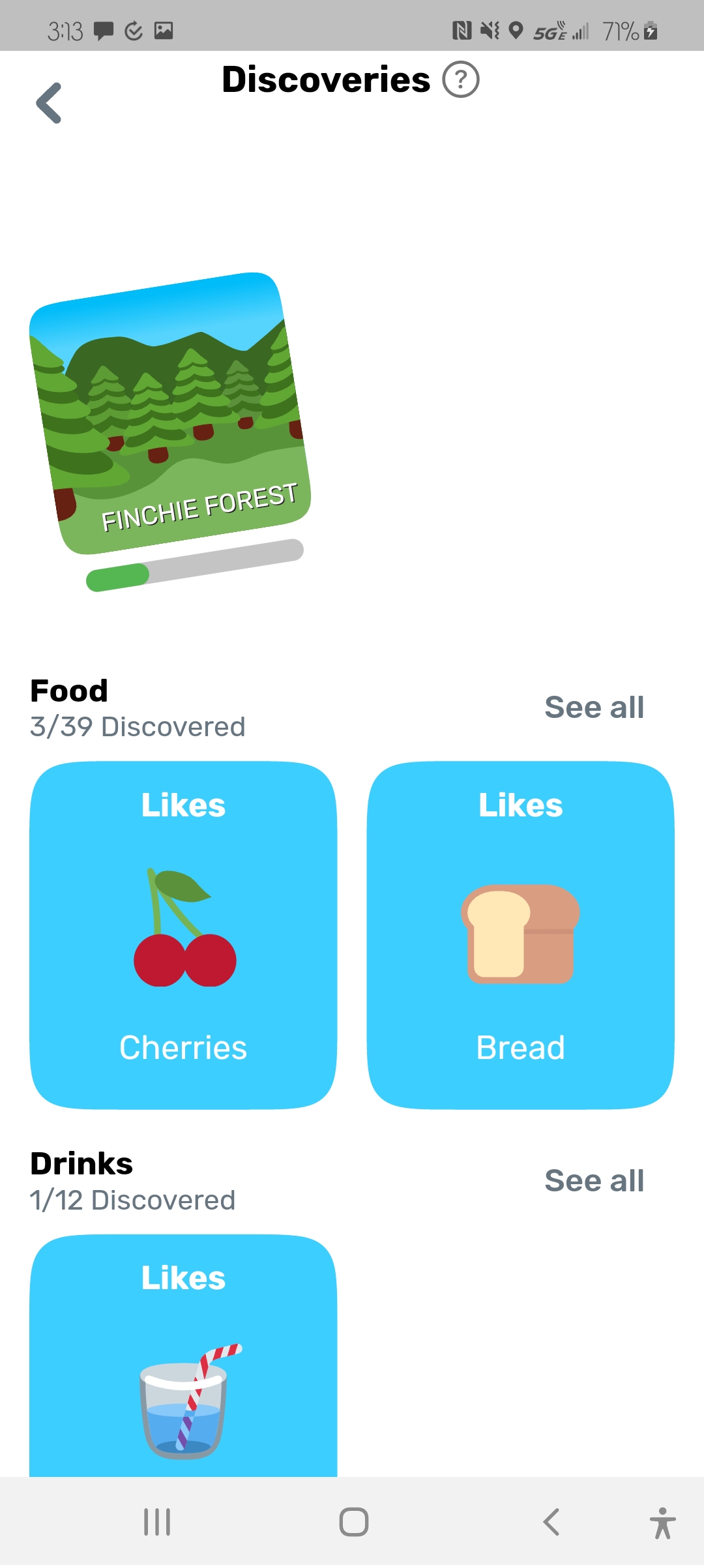The width and height of the screenshot is (704, 1565).
Task: Select the Bread label on card
Action: point(520,1048)
